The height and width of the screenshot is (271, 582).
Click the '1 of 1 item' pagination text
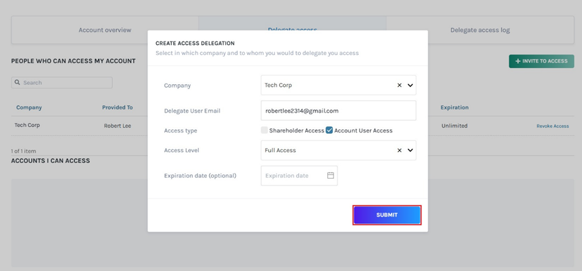tap(24, 151)
